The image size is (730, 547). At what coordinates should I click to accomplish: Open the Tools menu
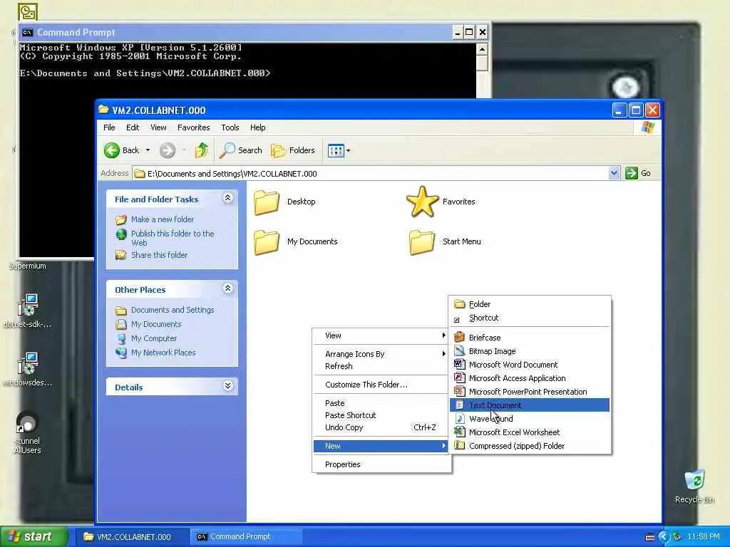230,127
